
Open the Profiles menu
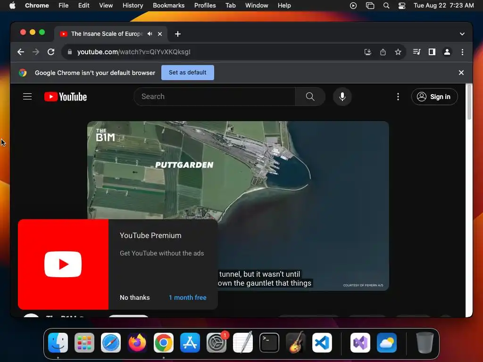point(205,6)
